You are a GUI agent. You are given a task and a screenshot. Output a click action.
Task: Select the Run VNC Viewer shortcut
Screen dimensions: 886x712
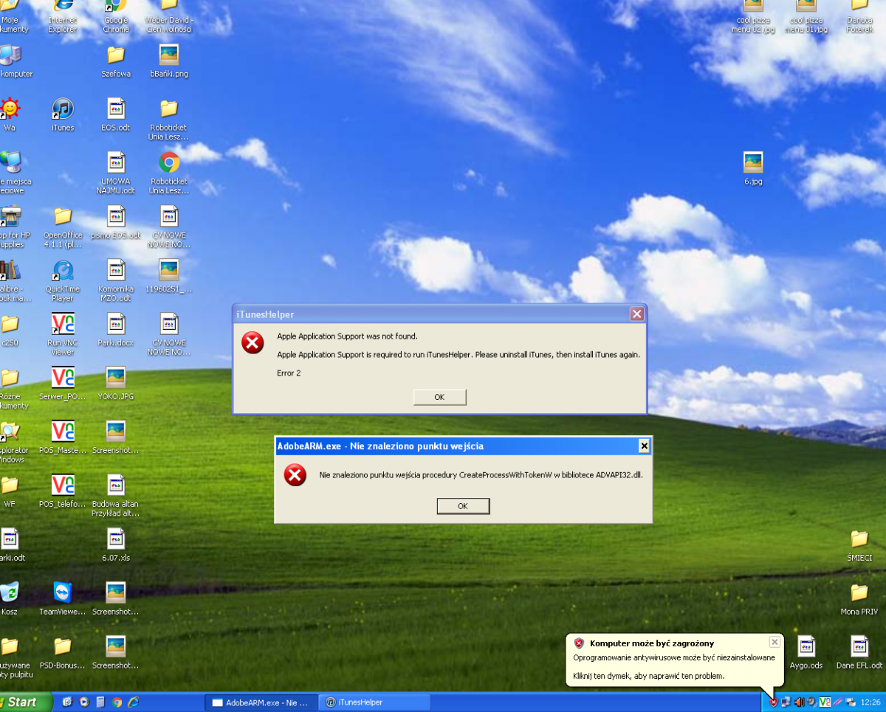63,335
